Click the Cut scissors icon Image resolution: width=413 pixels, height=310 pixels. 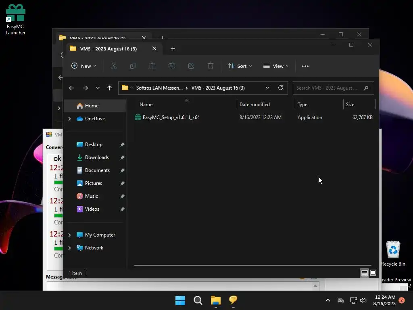(x=113, y=66)
